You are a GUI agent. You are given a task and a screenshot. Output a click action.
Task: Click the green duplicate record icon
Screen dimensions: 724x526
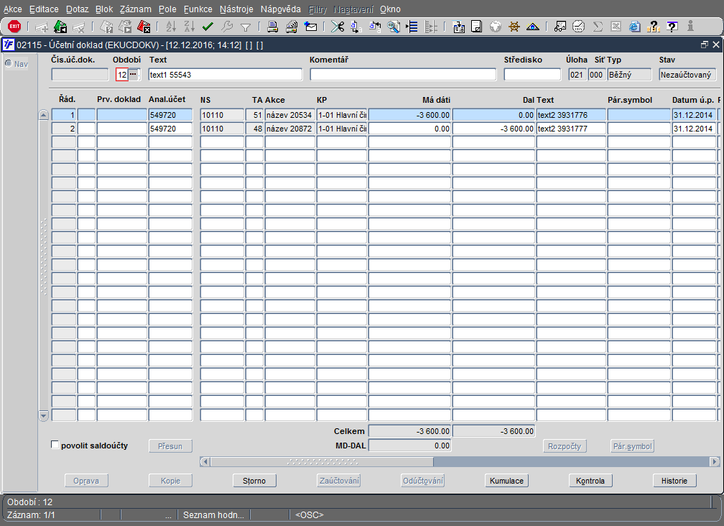click(60, 27)
